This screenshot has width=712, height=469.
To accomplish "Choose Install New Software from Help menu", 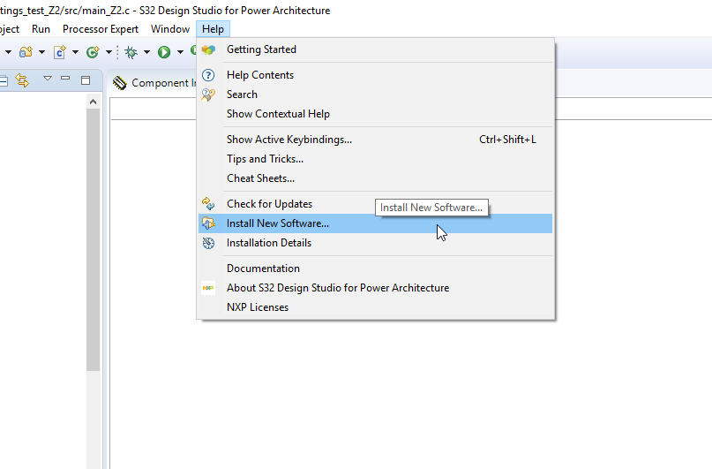I will 277,223.
